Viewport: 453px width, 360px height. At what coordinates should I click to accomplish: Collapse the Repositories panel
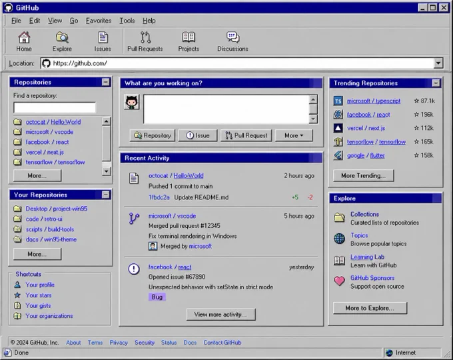(106, 82)
